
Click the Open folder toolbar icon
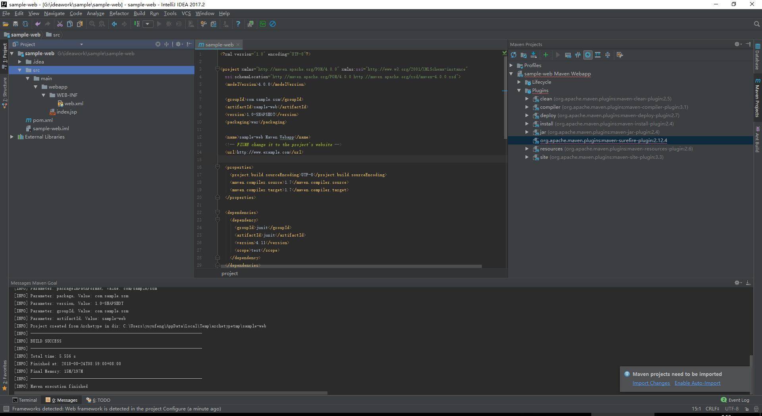tap(6, 24)
